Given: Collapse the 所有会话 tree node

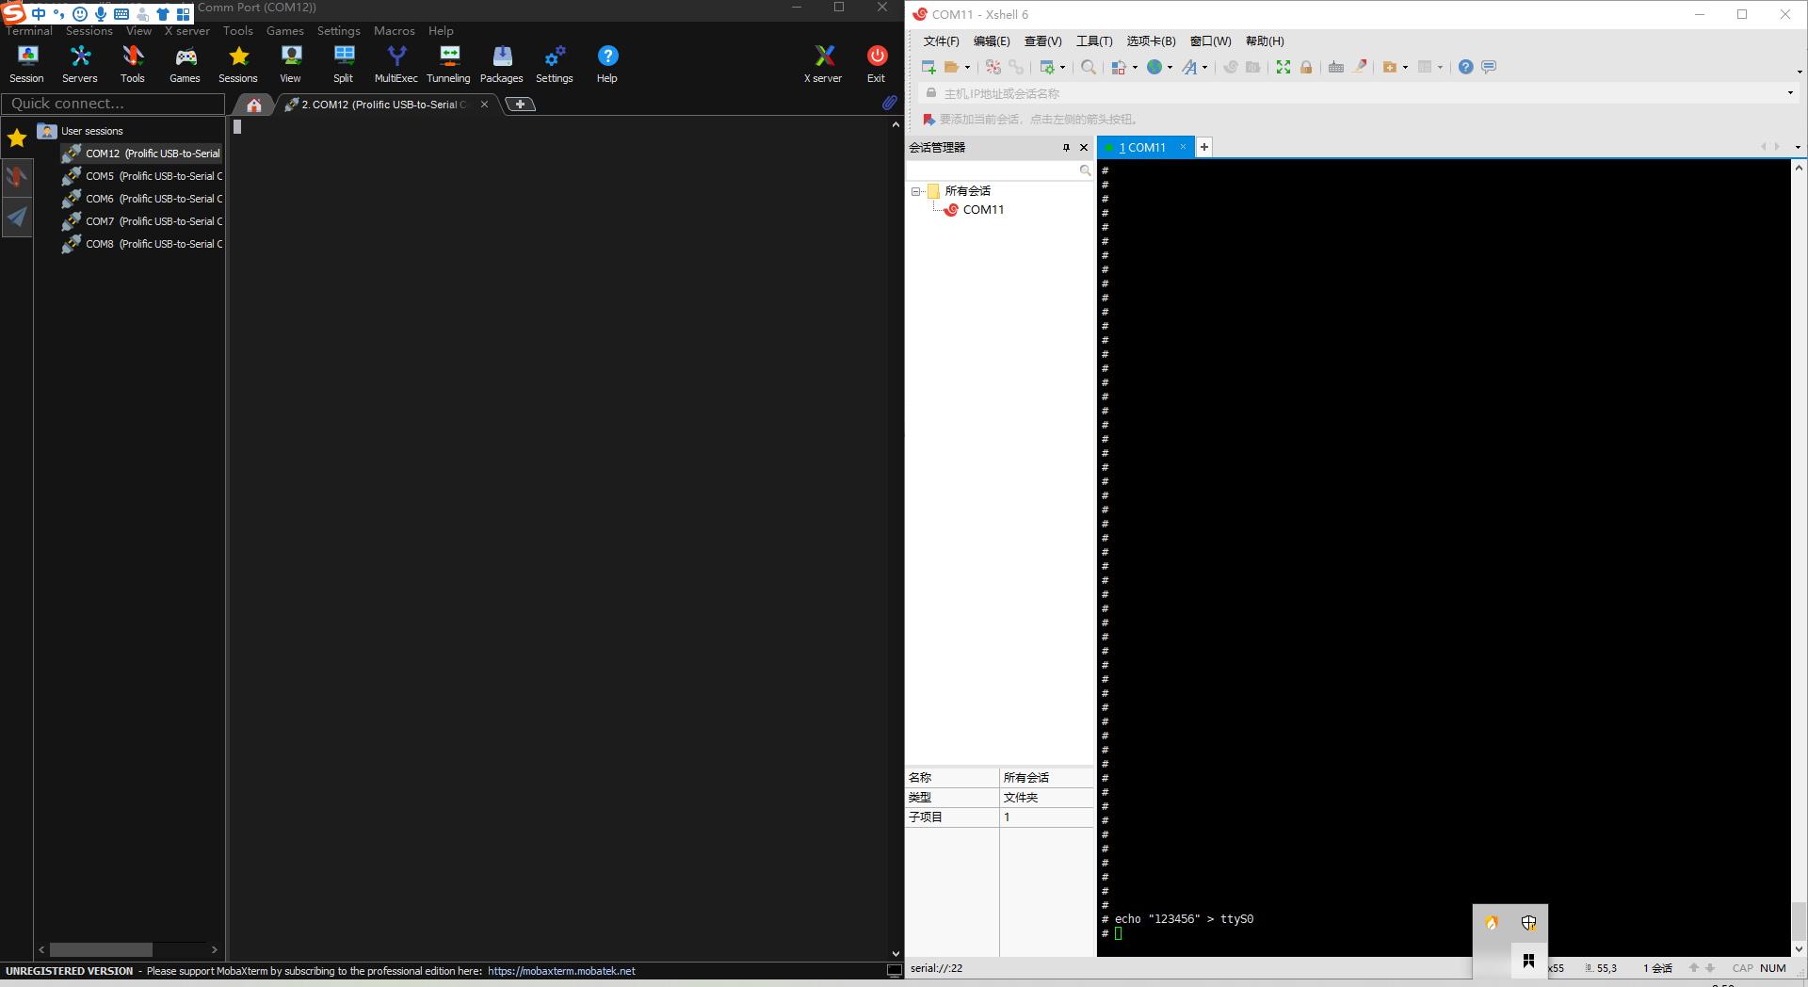Looking at the screenshot, I should (917, 191).
